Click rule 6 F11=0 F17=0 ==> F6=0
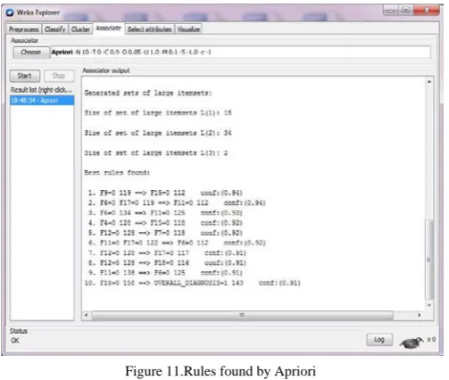This screenshot has width=449, height=380. (177, 243)
